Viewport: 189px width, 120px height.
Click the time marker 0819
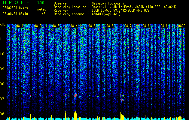[164, 26]
